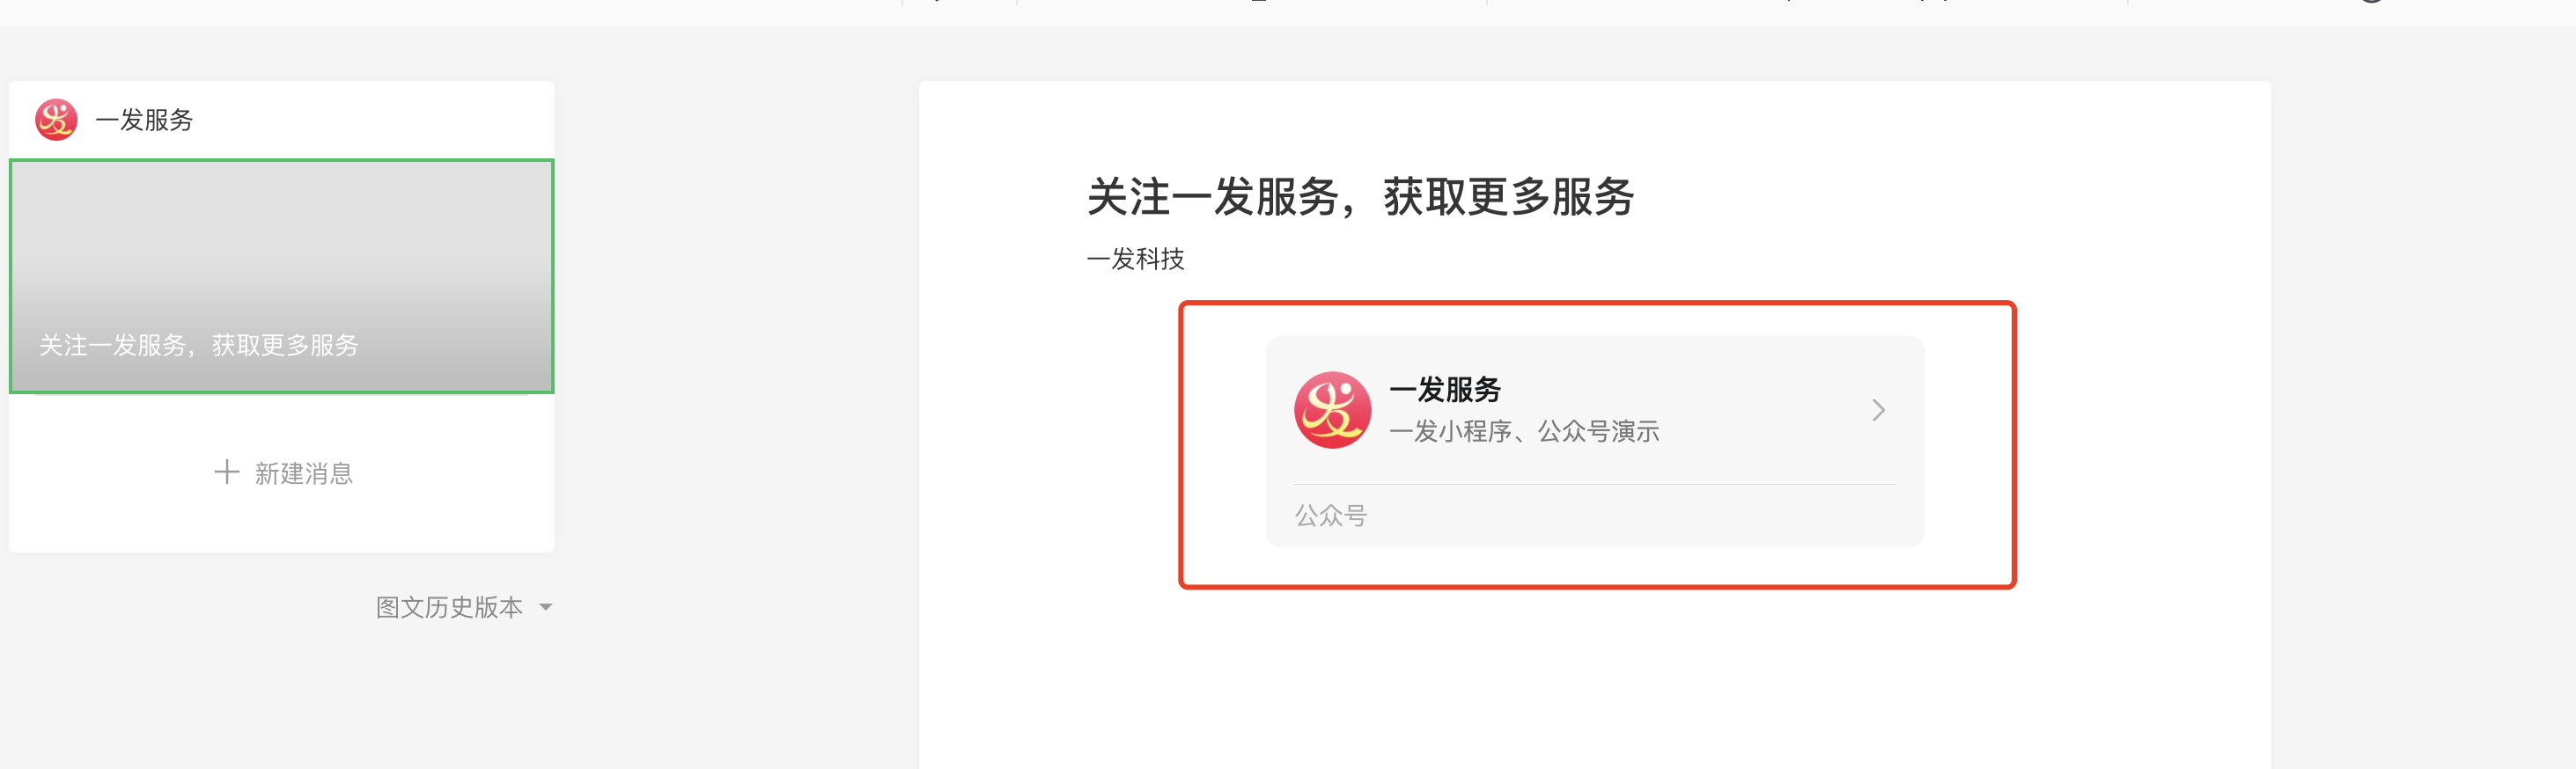Screen dimensions: 2576x769
Task: Click the 一发服务 avatar in the official account card
Action: [1332, 410]
